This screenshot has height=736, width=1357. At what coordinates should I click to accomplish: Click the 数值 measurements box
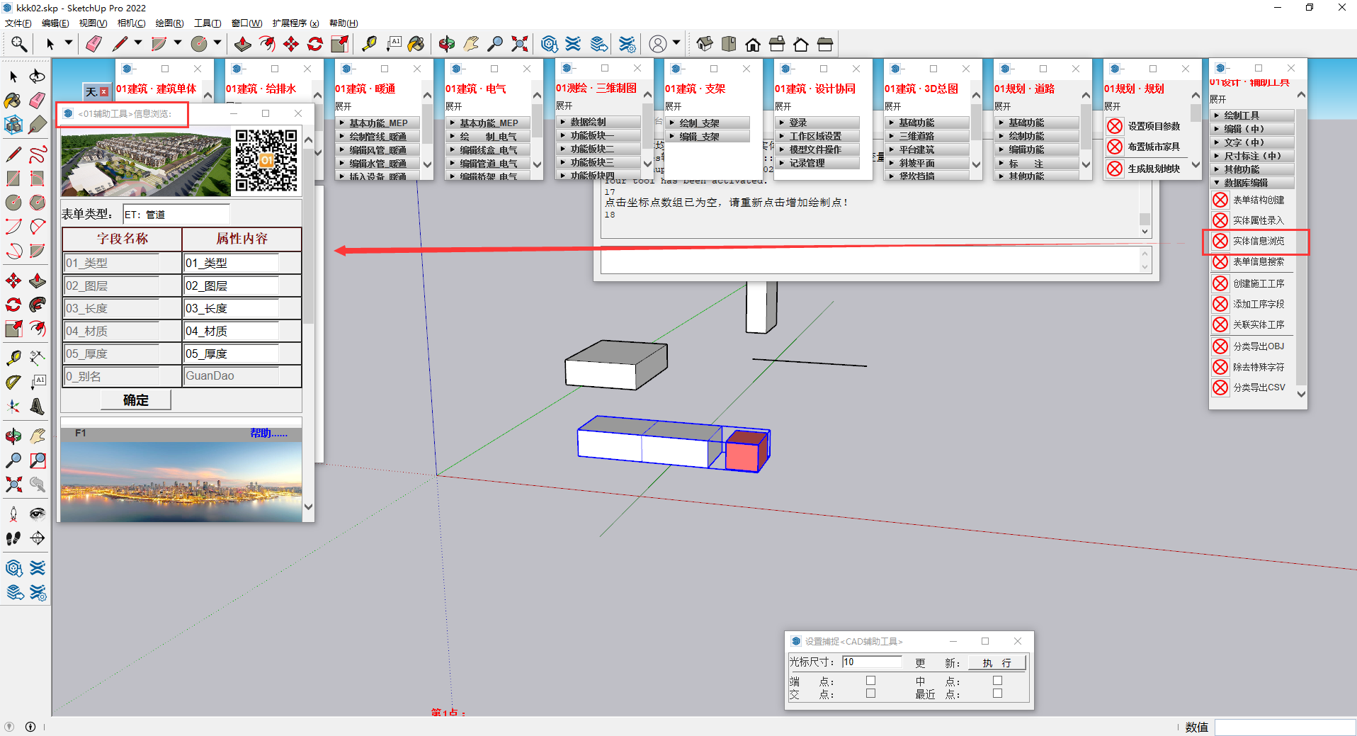[1285, 727]
